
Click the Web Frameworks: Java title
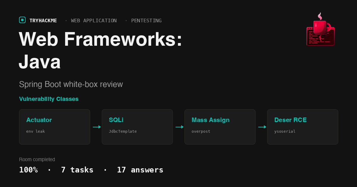pyautogui.click(x=100, y=50)
